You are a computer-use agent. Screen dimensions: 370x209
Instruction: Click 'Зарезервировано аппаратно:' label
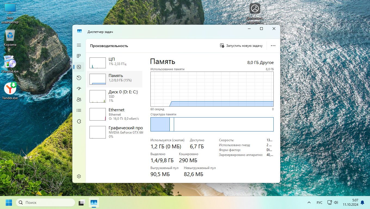pyautogui.click(x=241, y=155)
